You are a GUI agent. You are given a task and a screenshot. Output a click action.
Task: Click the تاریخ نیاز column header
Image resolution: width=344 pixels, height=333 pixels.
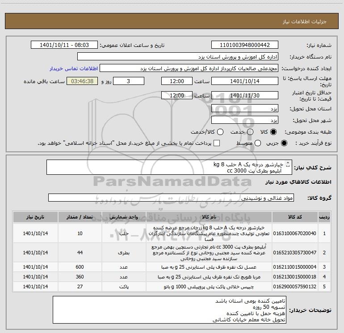(x=35, y=217)
